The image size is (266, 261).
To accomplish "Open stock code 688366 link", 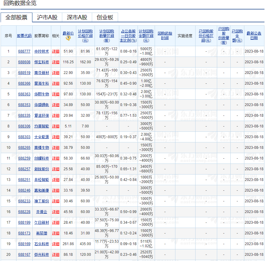I will [24, 83].
